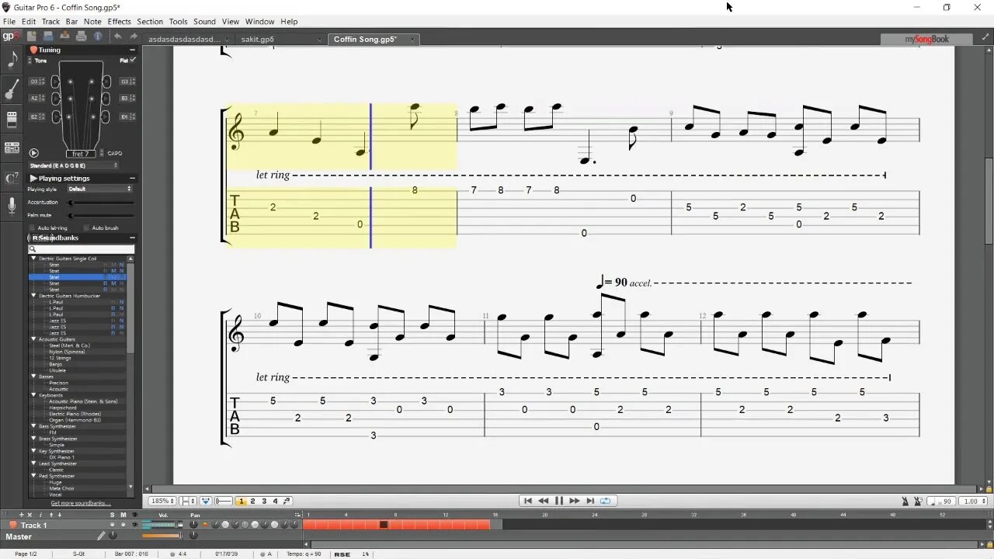
Task: Fast forward to the next bar
Action: (x=575, y=501)
